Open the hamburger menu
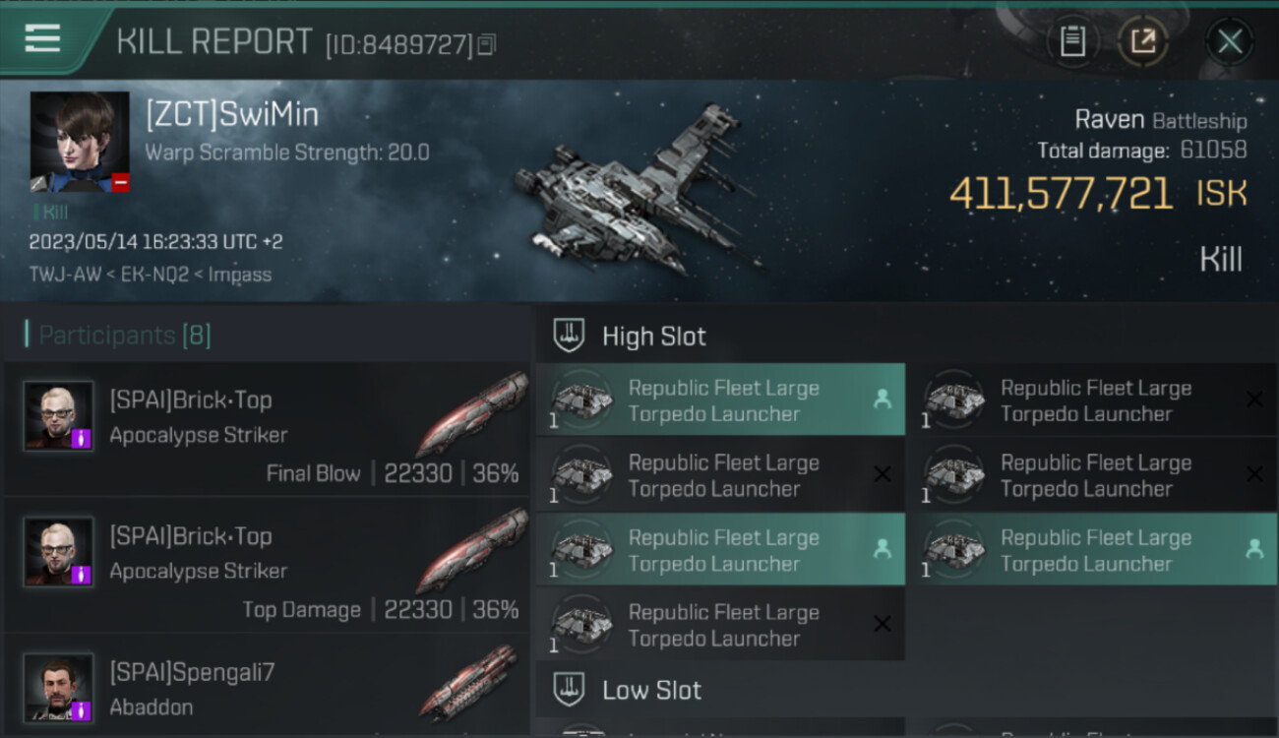This screenshot has height=738, width=1279. tap(42, 38)
